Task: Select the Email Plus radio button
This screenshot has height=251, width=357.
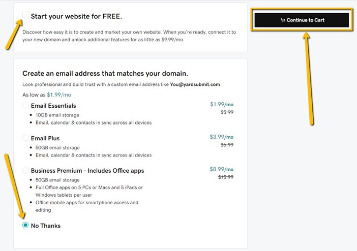Action: (x=25, y=138)
